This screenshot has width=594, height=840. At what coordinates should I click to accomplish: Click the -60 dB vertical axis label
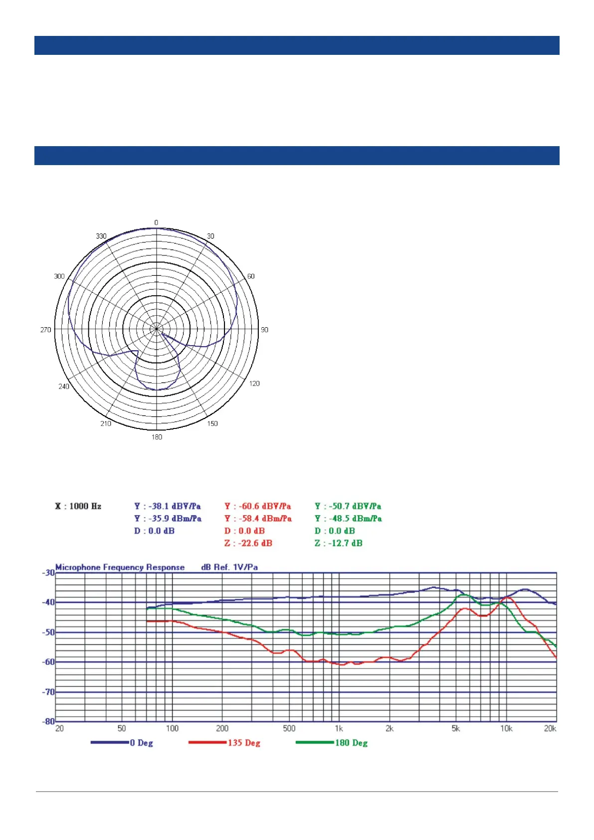tap(48, 662)
